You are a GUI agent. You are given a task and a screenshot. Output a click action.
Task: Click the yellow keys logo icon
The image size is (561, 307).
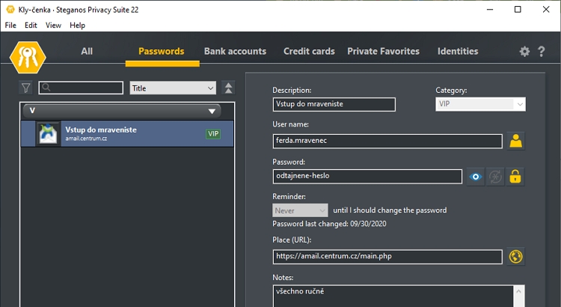[x=28, y=55]
